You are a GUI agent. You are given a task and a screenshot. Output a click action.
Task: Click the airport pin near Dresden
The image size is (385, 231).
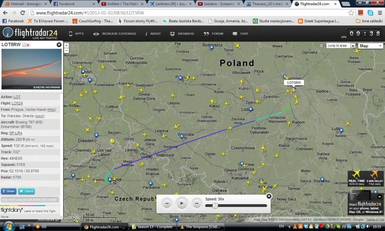[97, 135]
